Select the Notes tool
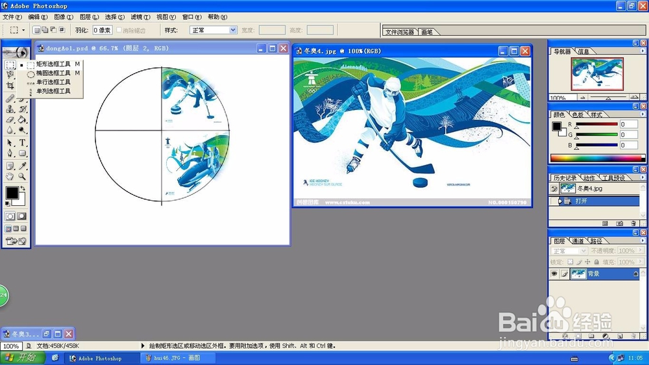The height and width of the screenshot is (365, 649). click(x=10, y=166)
